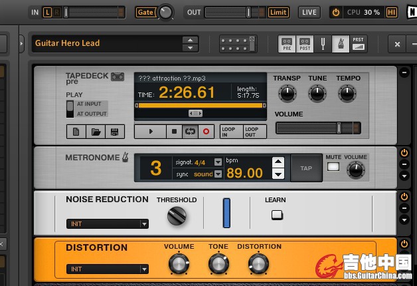Save the tapedeck recording
Viewport: 417px width, 286px height.
[115, 132]
